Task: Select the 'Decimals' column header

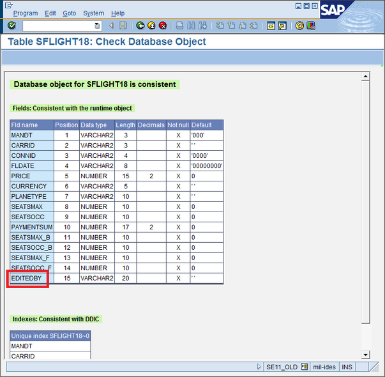Action: (151, 125)
